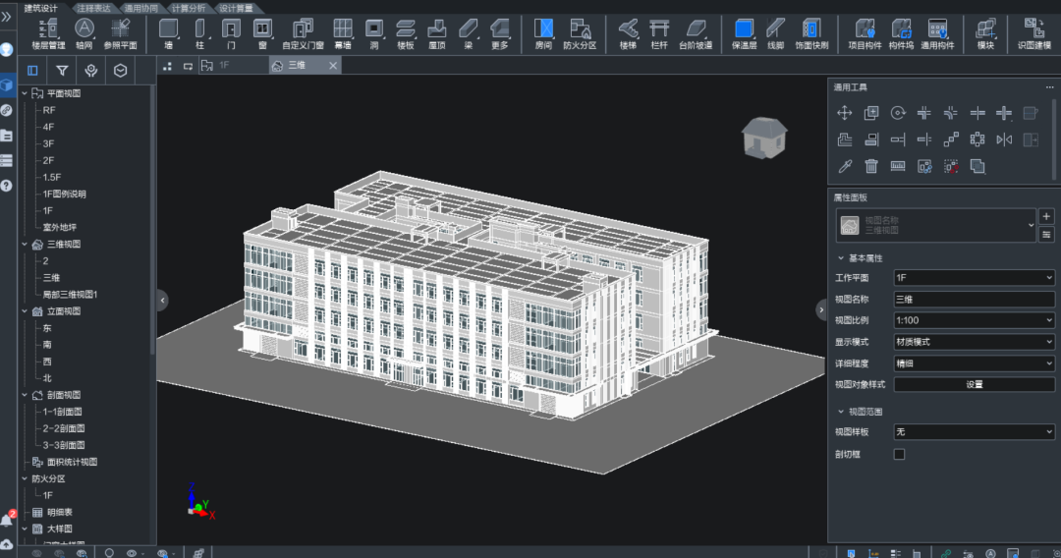The height and width of the screenshot is (558, 1061).
Task: Open the RF plan view
Action: 49,110
